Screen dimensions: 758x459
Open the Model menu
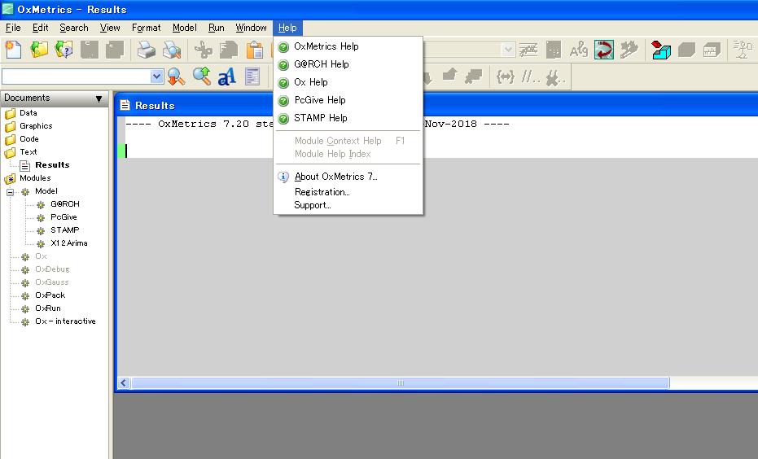click(x=185, y=28)
